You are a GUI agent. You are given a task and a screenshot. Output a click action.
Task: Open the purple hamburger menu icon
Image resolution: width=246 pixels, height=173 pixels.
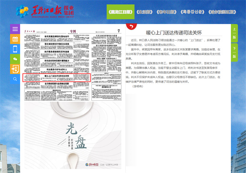click(x=15, y=29)
